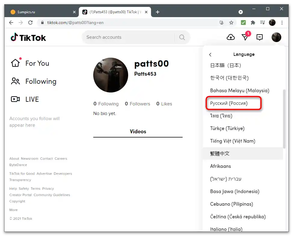293x236 pixels.
Task: Click the TikTok logo
Action: point(28,37)
